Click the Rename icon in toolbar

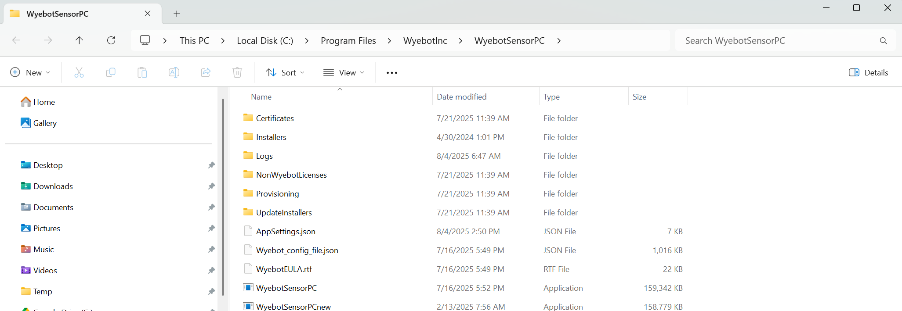pyautogui.click(x=174, y=72)
